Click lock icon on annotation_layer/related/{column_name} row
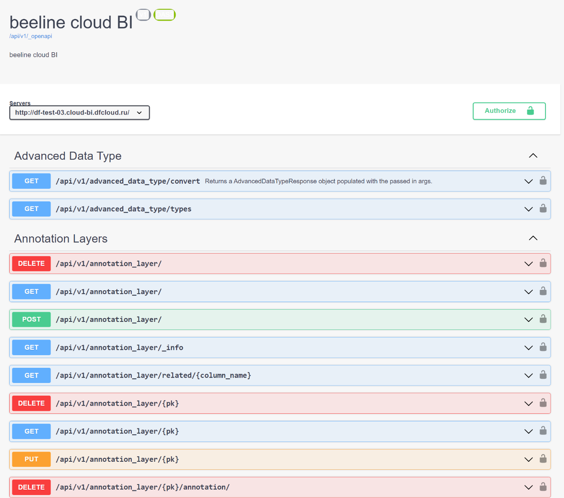The width and height of the screenshot is (564, 498). (543, 375)
